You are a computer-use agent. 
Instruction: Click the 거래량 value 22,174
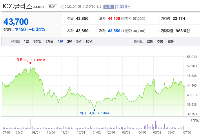pyautogui.click(x=179, y=19)
